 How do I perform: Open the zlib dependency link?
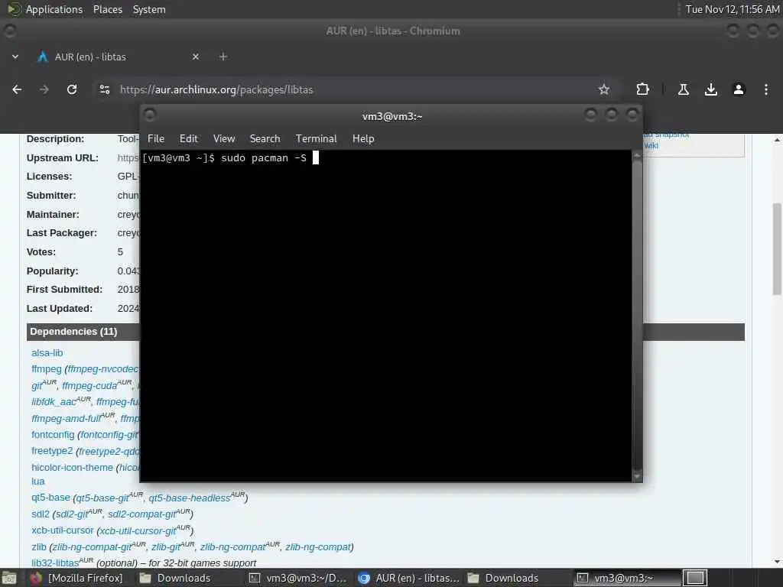point(38,547)
